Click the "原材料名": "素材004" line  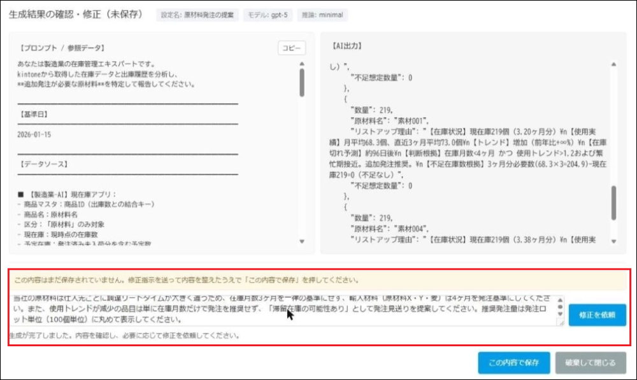[389, 229]
